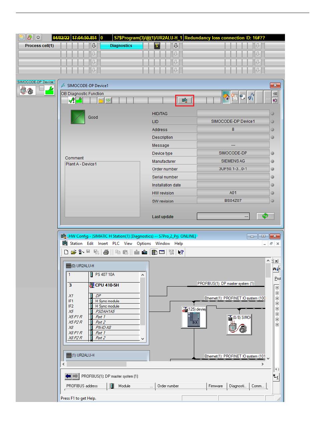Viewport: 317px width, 434px height.
Task: Click the Process cell(1) area button
Action: click(39, 46)
